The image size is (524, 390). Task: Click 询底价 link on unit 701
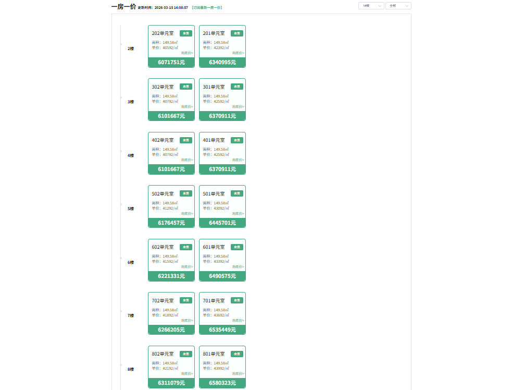coord(238,320)
